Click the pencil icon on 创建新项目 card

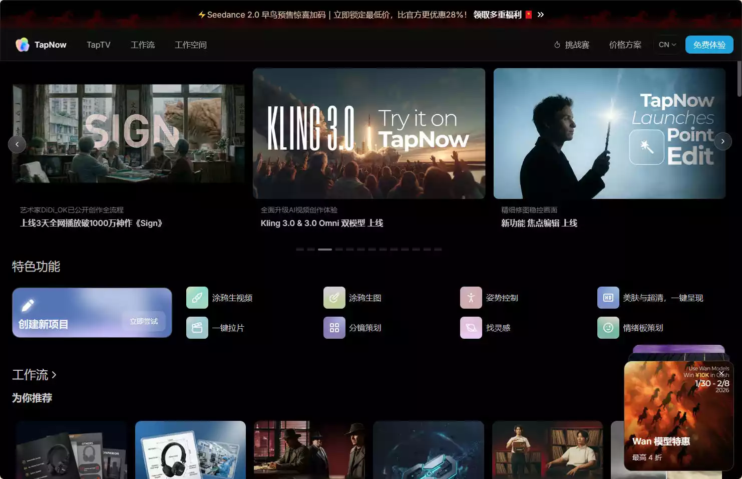tap(28, 305)
